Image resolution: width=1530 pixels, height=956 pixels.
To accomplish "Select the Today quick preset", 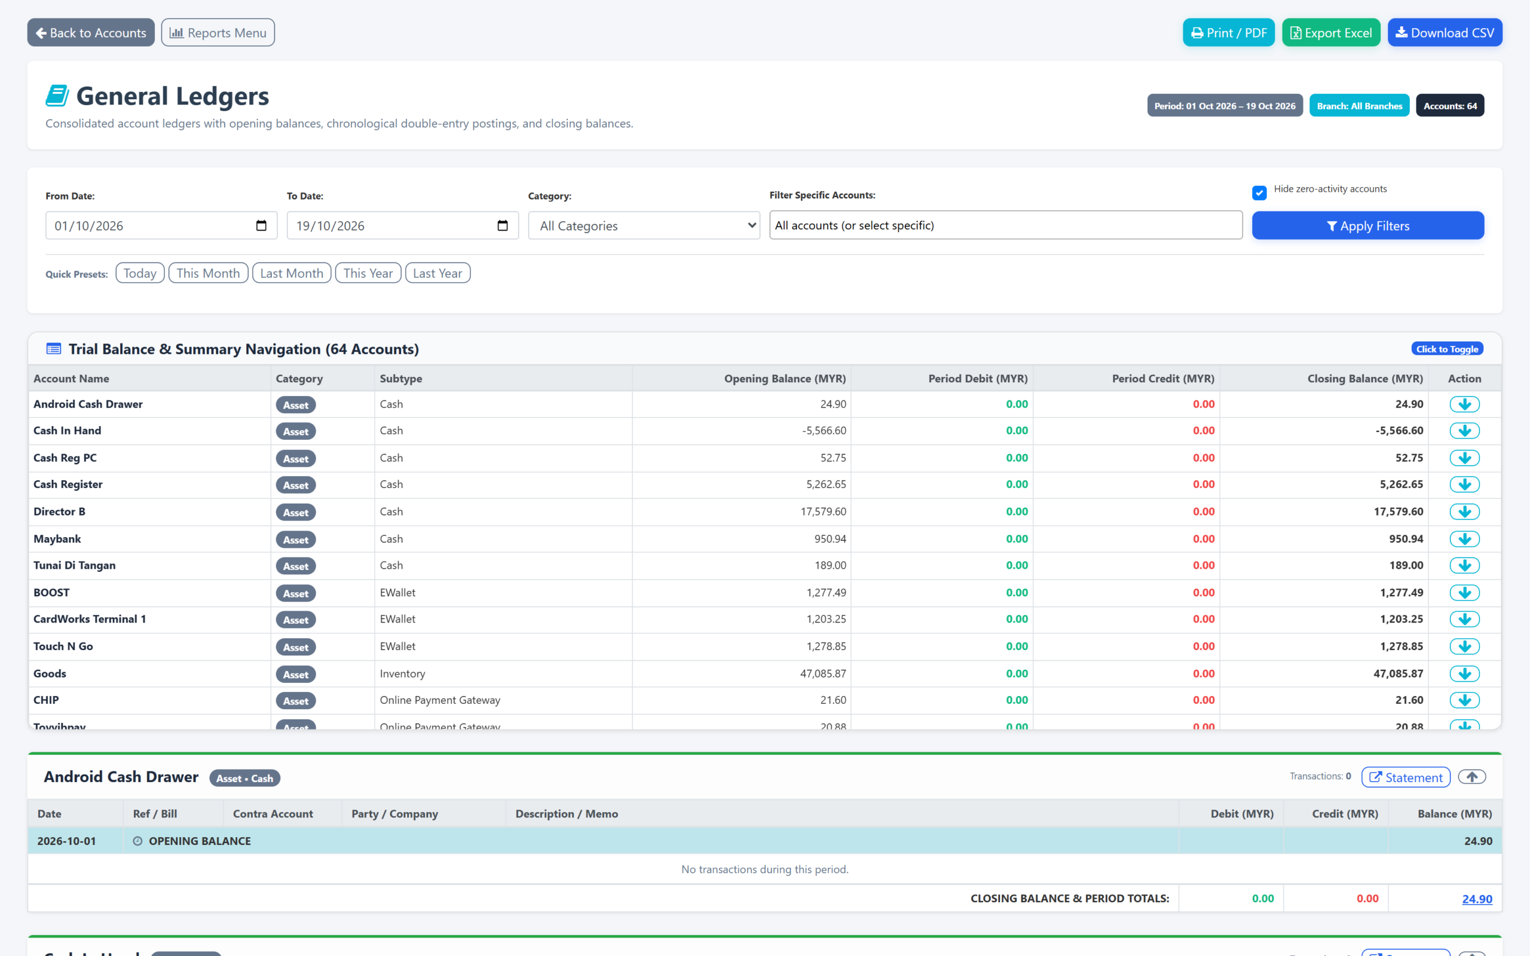I will (x=140, y=273).
